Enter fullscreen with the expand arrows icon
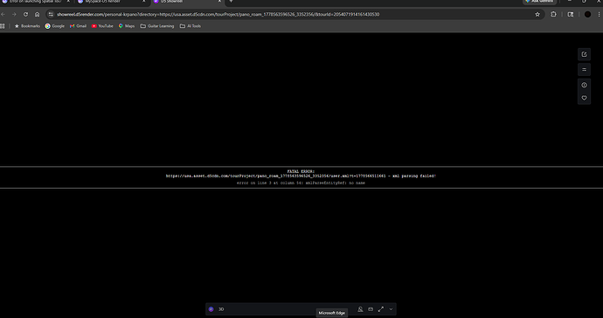 [x=381, y=309]
